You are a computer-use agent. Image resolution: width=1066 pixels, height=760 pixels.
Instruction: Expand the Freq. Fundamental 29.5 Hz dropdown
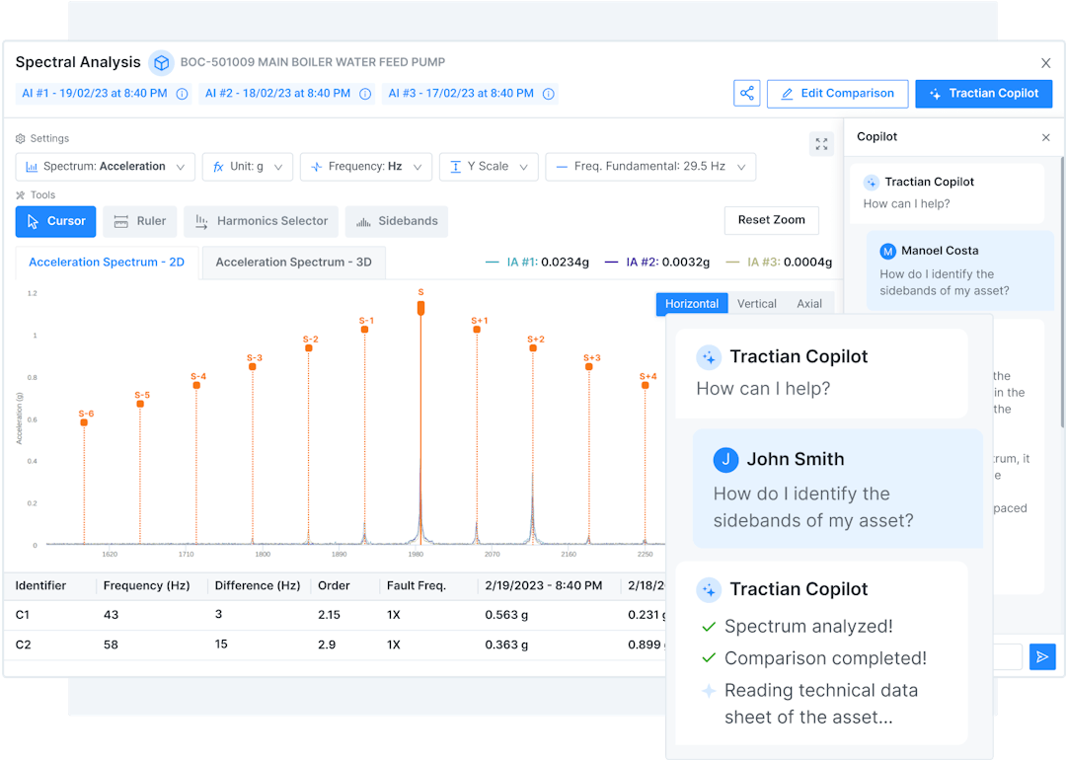[x=650, y=167]
